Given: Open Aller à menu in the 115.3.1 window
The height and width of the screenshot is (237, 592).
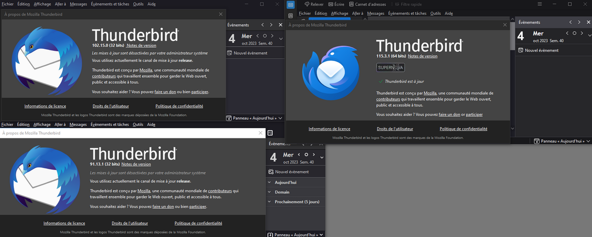Looking at the screenshot, I should click(x=358, y=13).
